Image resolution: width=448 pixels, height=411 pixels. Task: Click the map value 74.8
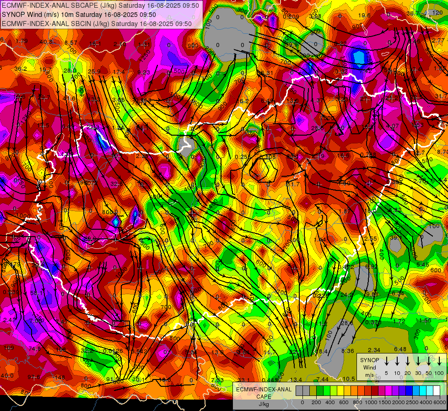click(x=35, y=348)
